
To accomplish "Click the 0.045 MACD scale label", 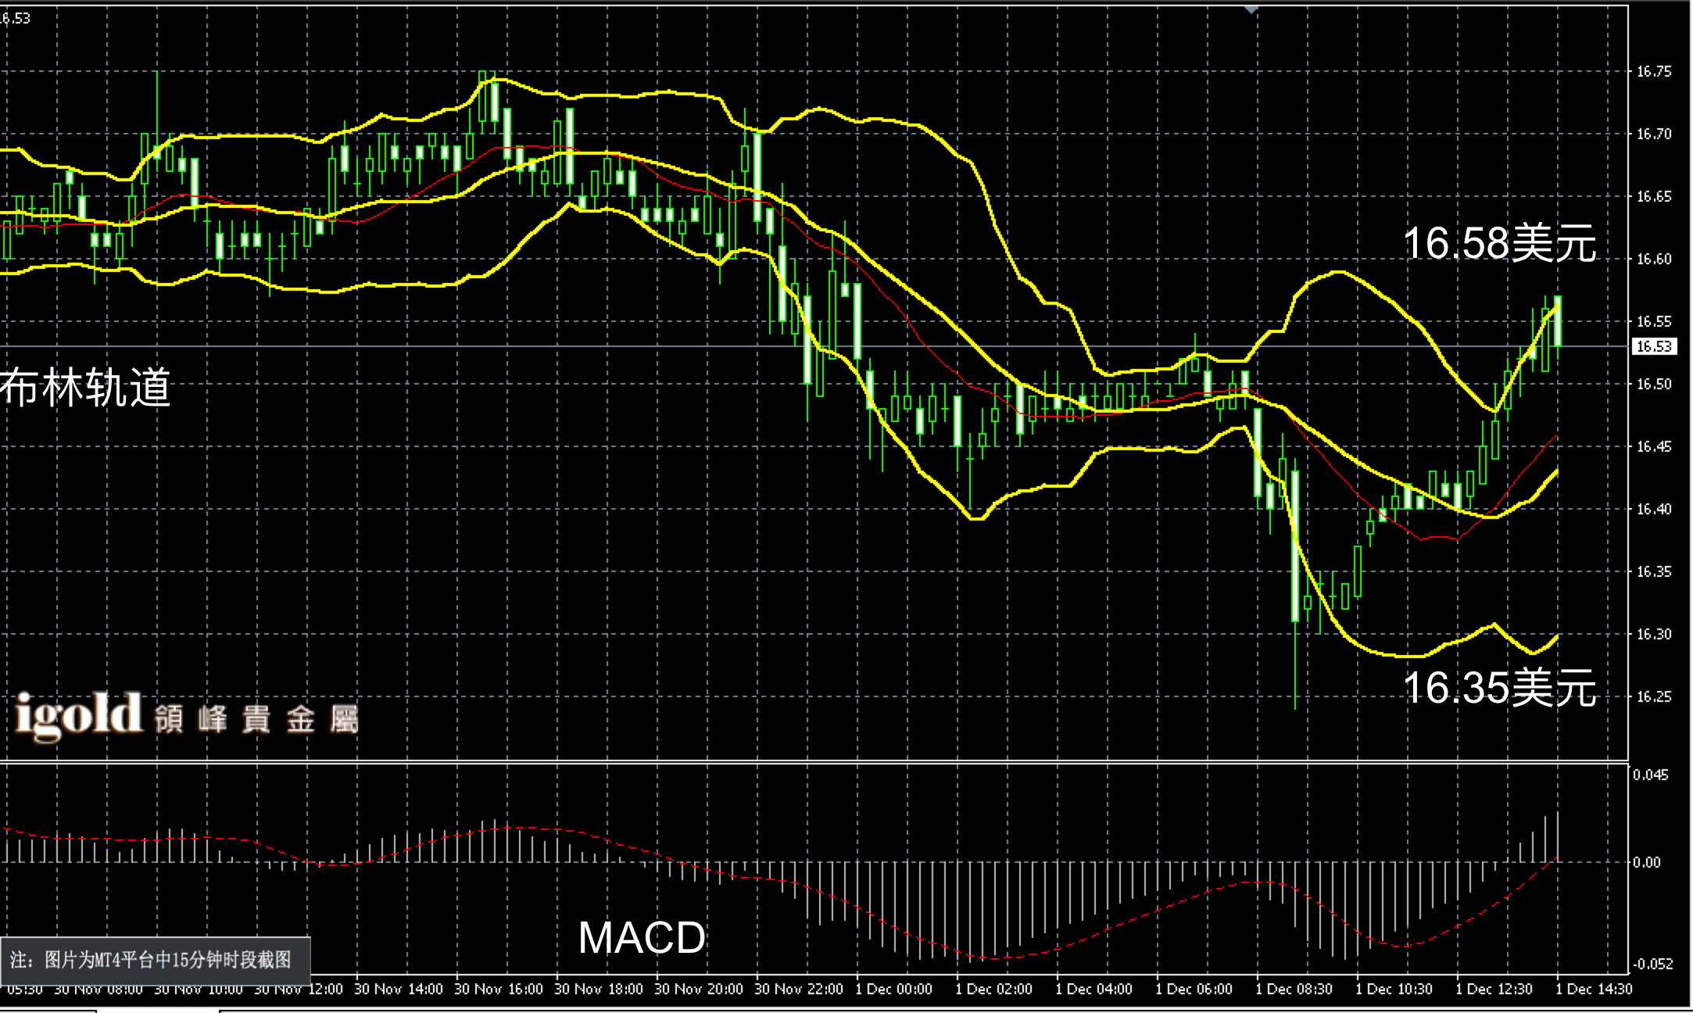I will [x=1650, y=775].
